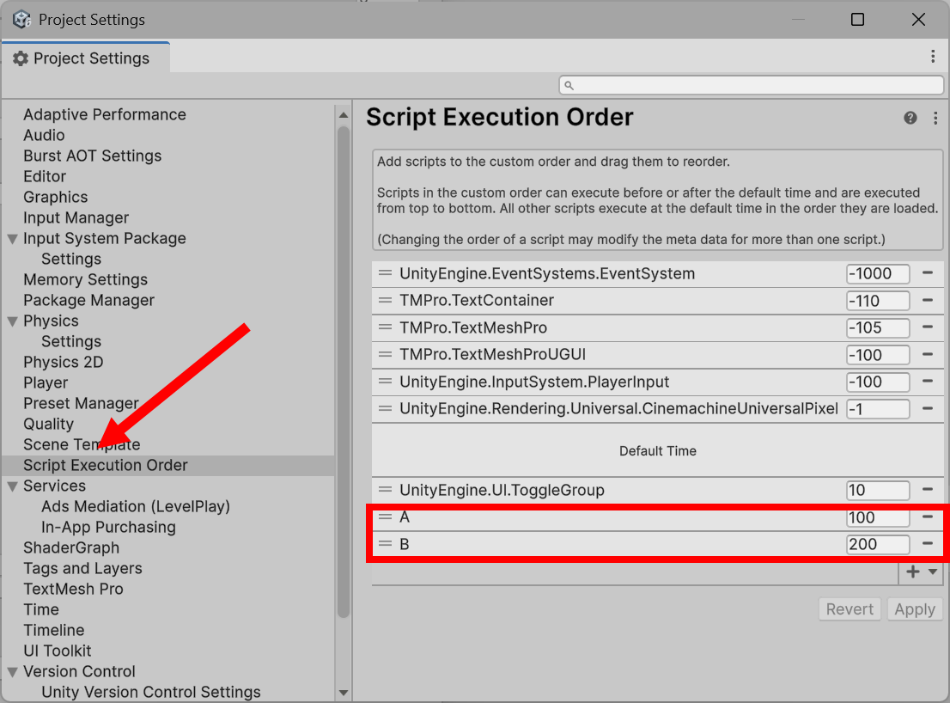
Task: Click the drag handle for TMPro.TextContainer
Action: pos(386,300)
